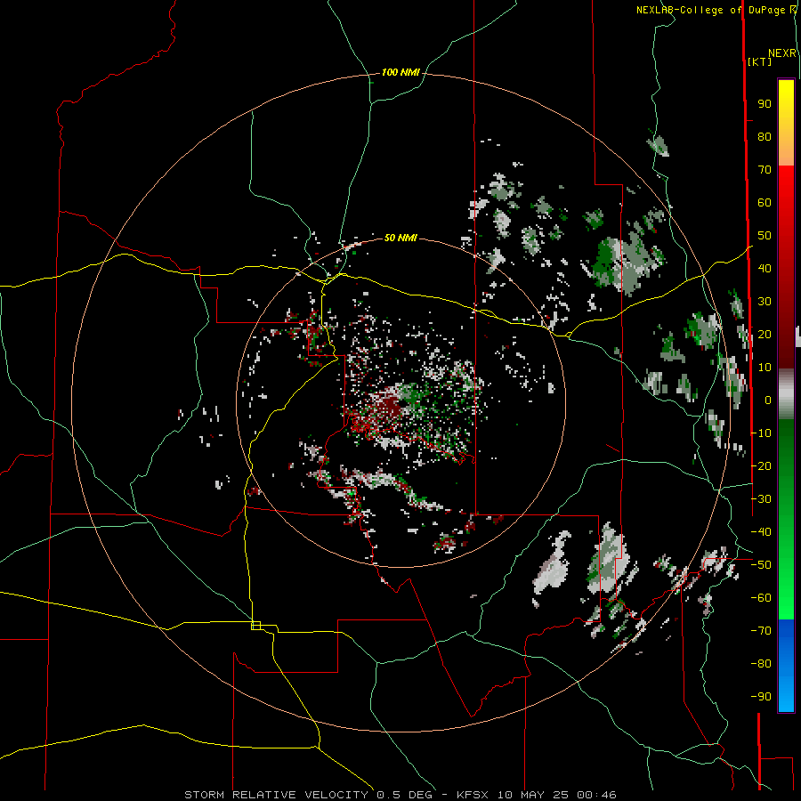Click the -50 knot scale label

point(761,565)
